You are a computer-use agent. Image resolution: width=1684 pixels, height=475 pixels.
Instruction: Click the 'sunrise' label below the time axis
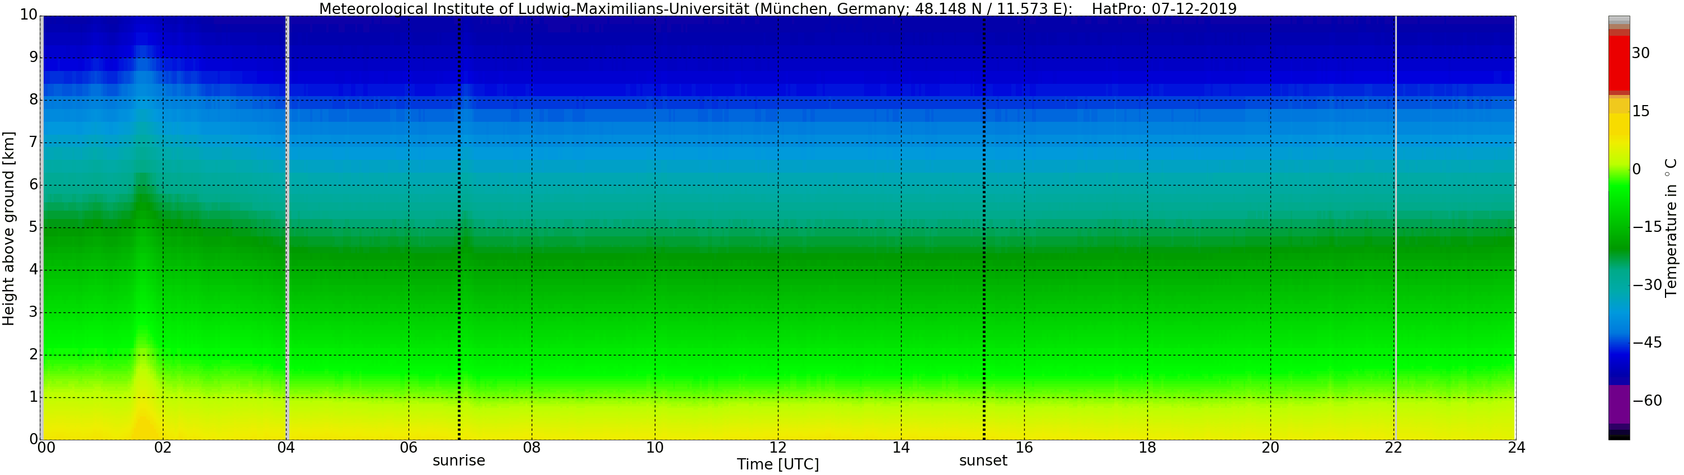459,460
